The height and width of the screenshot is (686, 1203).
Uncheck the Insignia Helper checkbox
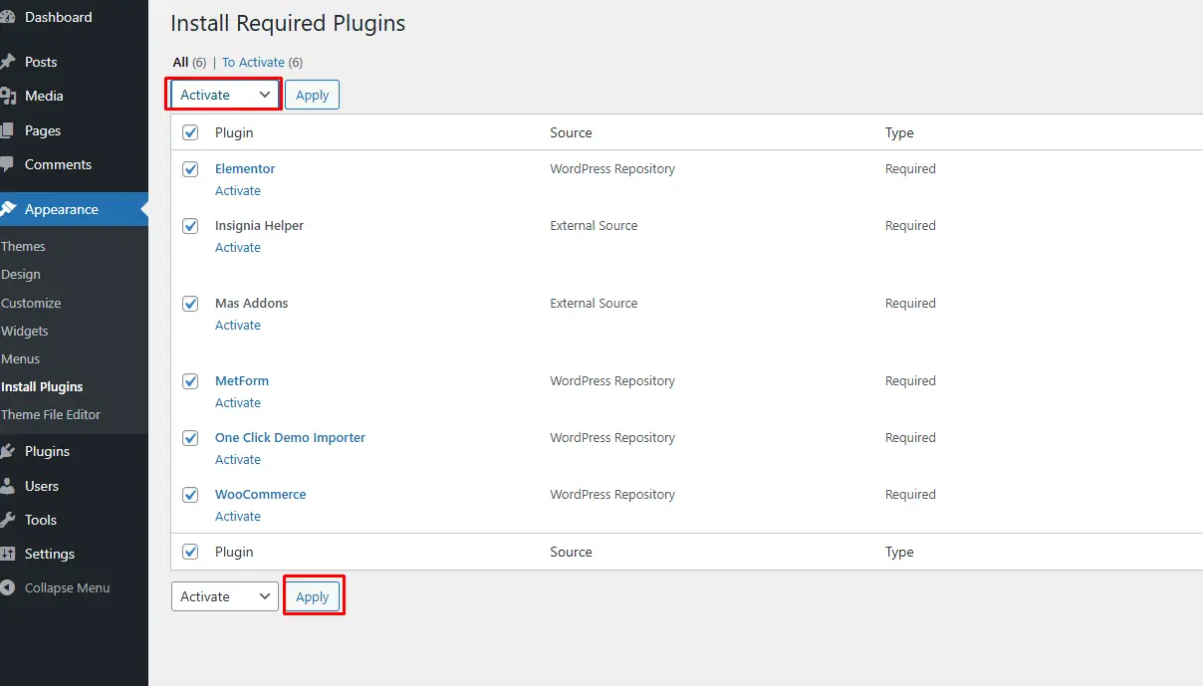pos(190,226)
